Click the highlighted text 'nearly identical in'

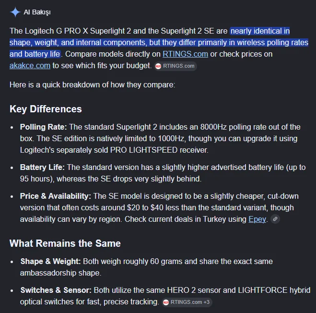pos(260,31)
